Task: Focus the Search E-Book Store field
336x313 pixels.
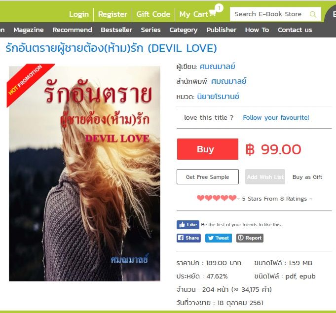Action: tap(270, 14)
